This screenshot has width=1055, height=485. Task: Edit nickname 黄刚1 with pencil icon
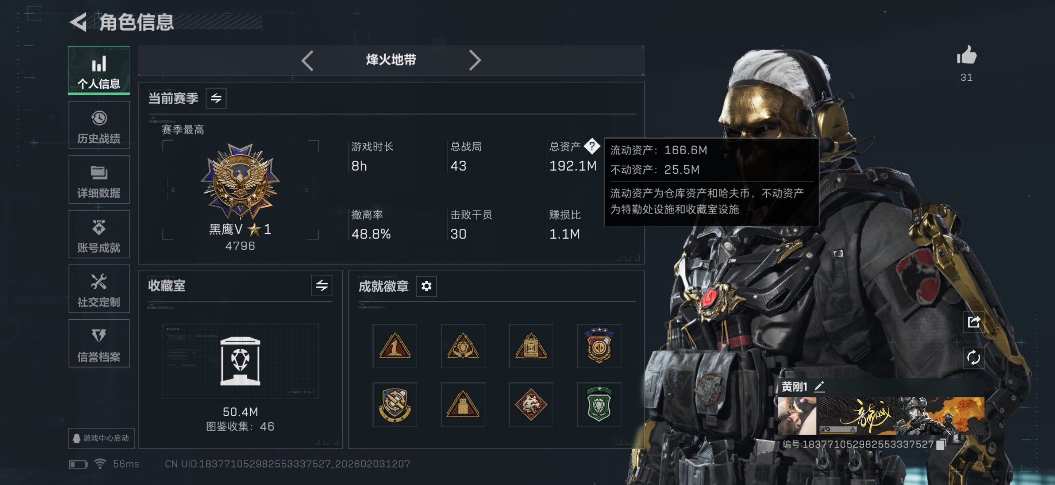(x=819, y=386)
